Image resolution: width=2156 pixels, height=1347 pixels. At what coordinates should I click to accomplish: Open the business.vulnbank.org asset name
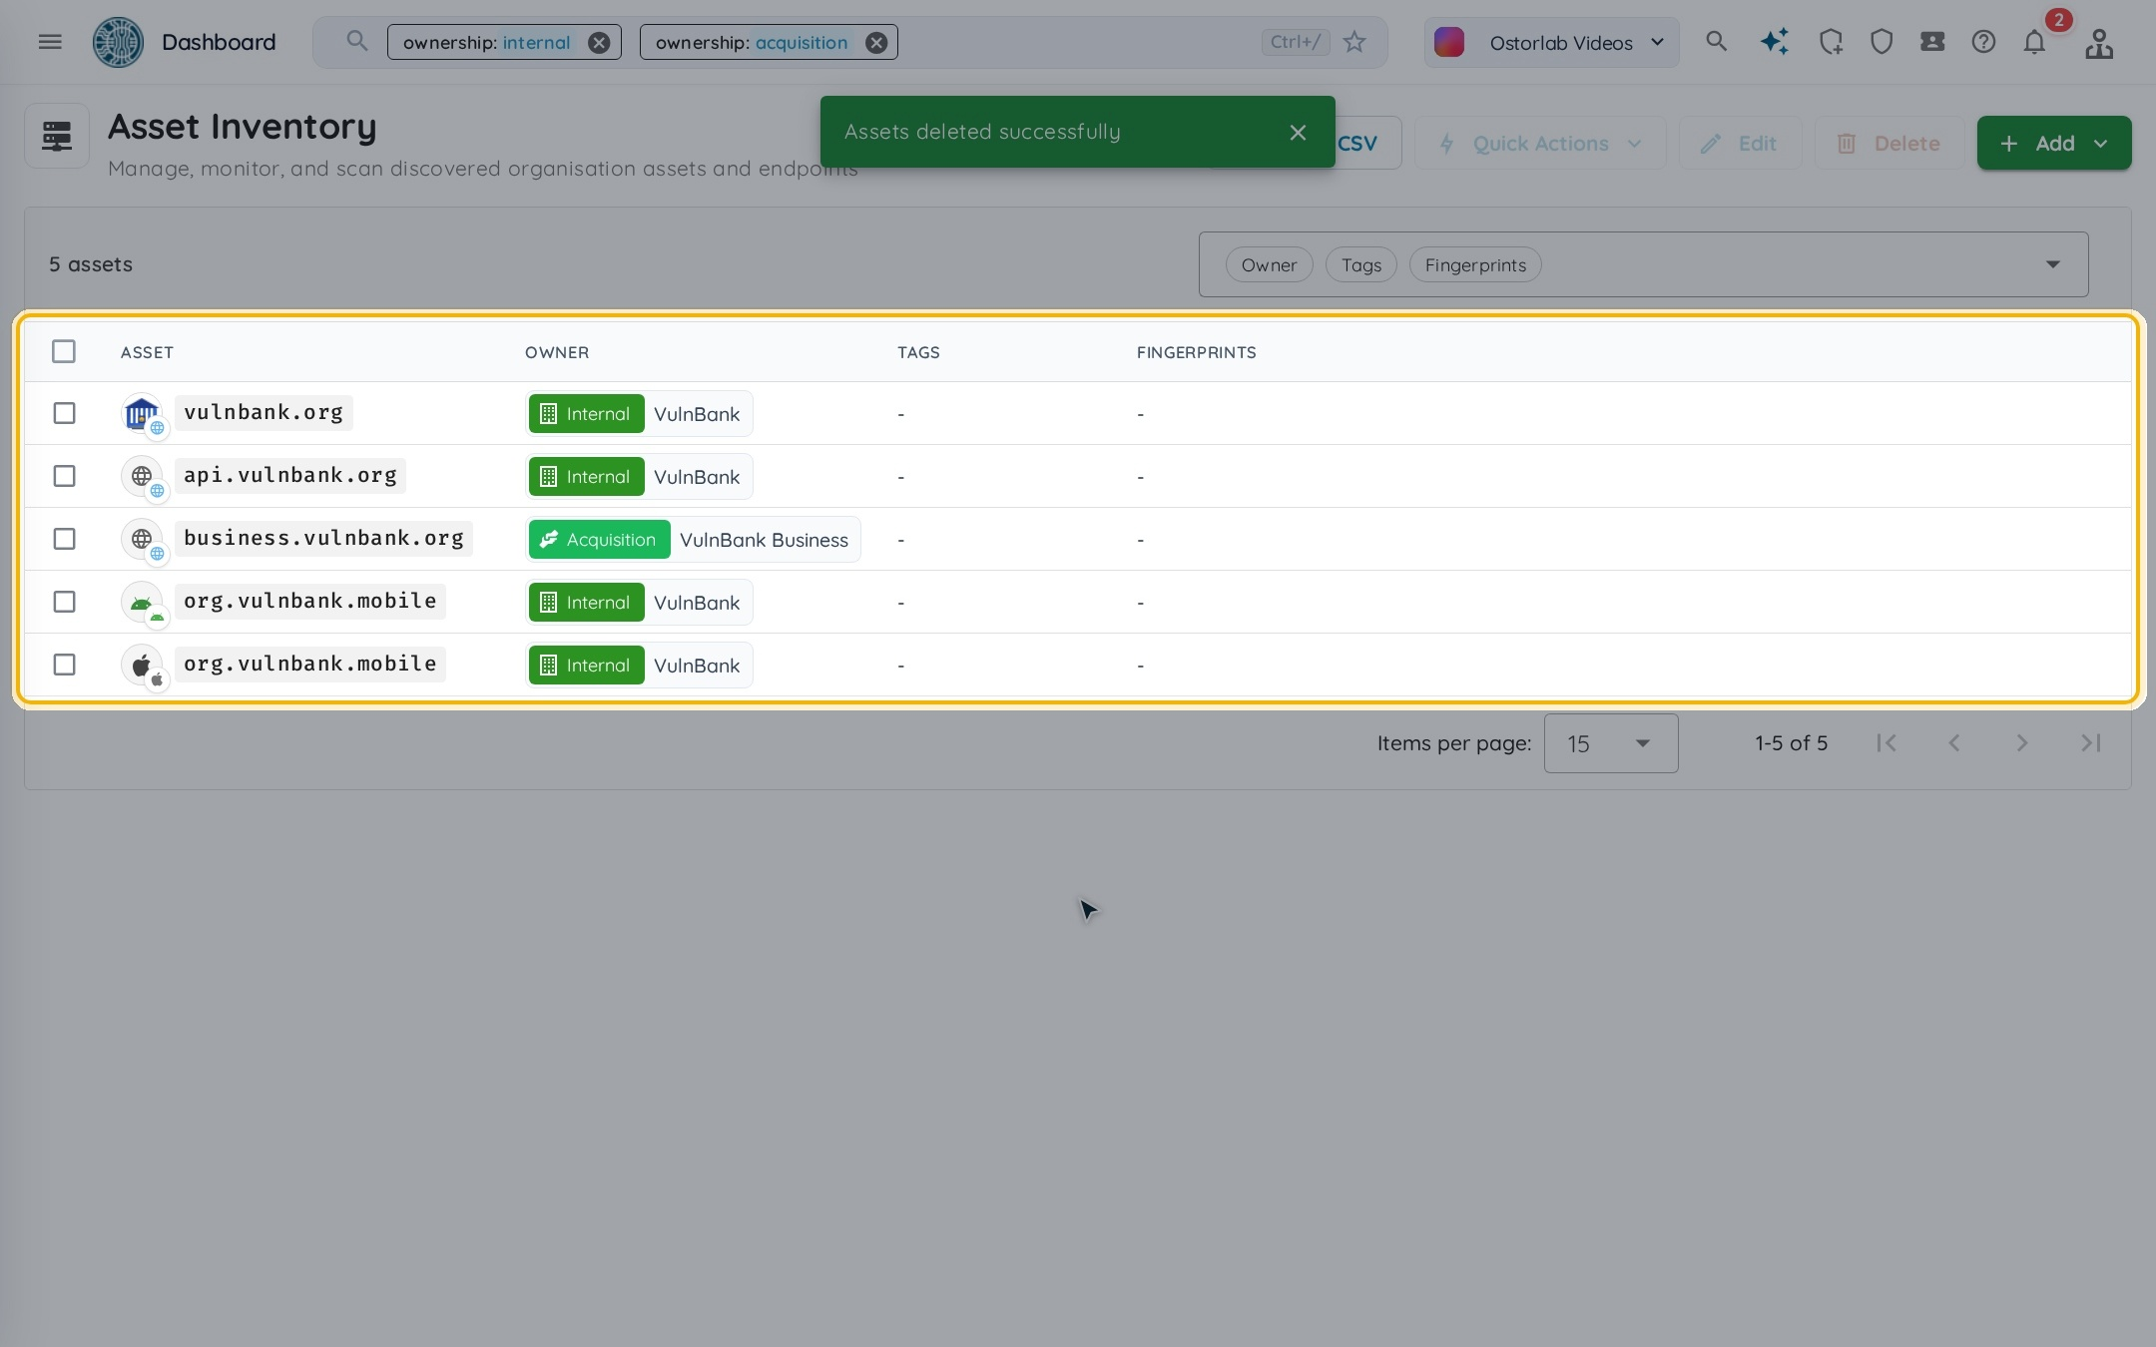(323, 538)
